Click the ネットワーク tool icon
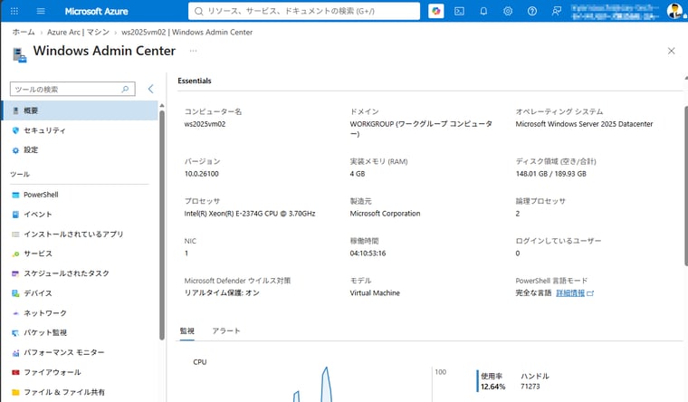 pyautogui.click(x=15, y=313)
